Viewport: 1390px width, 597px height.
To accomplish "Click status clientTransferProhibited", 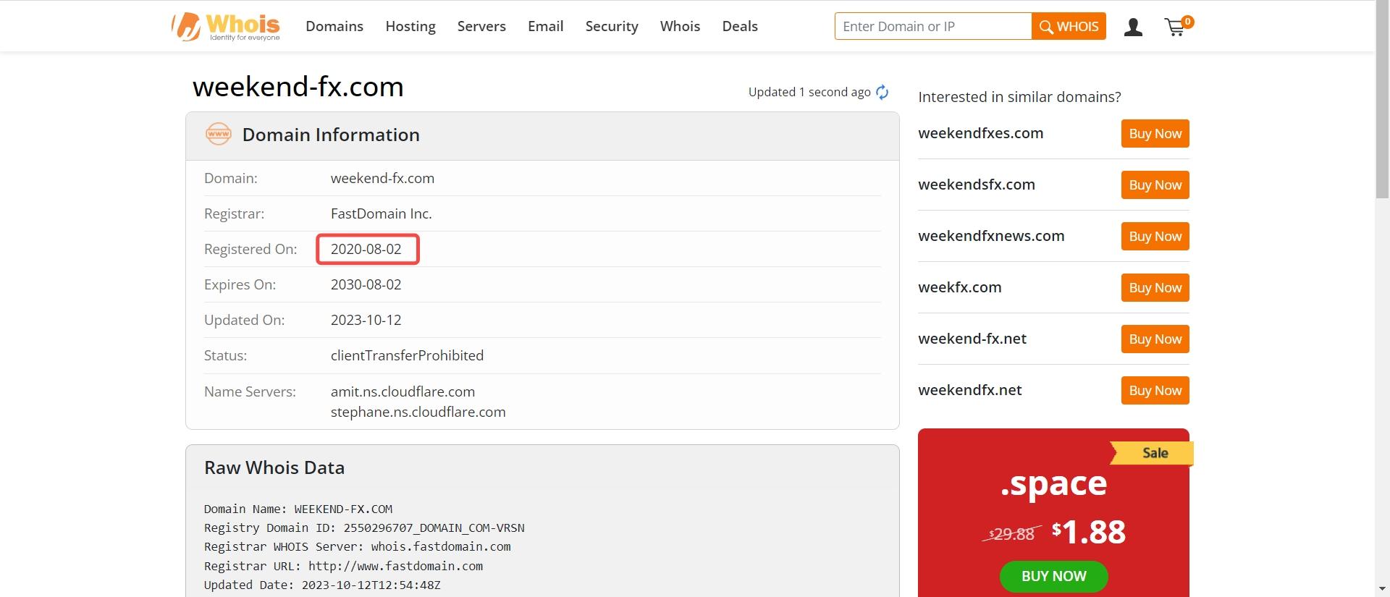I will [x=407, y=355].
